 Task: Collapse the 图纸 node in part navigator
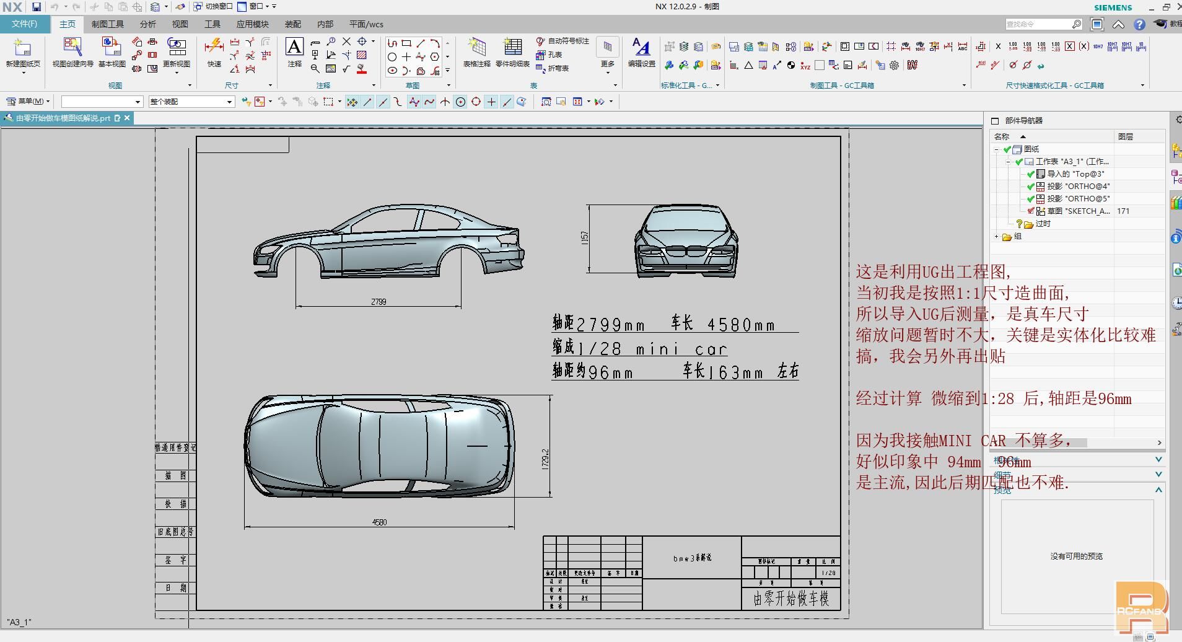click(996, 149)
